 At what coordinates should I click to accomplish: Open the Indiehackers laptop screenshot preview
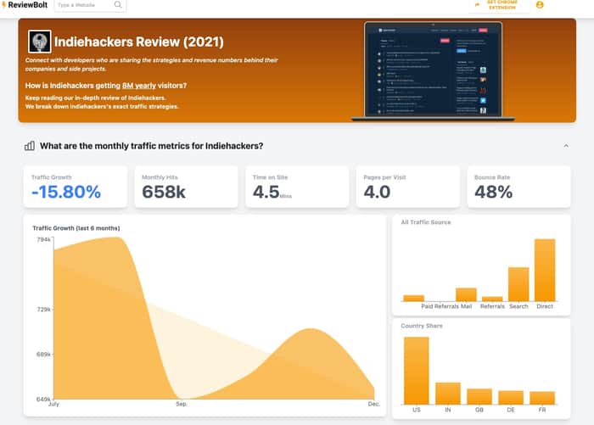(x=433, y=71)
